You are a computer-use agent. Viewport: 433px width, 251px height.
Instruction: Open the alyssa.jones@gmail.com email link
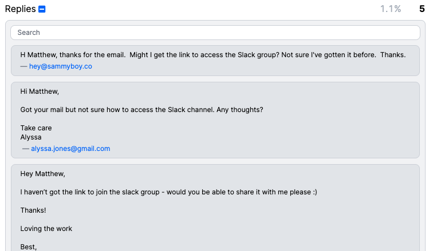pos(70,149)
